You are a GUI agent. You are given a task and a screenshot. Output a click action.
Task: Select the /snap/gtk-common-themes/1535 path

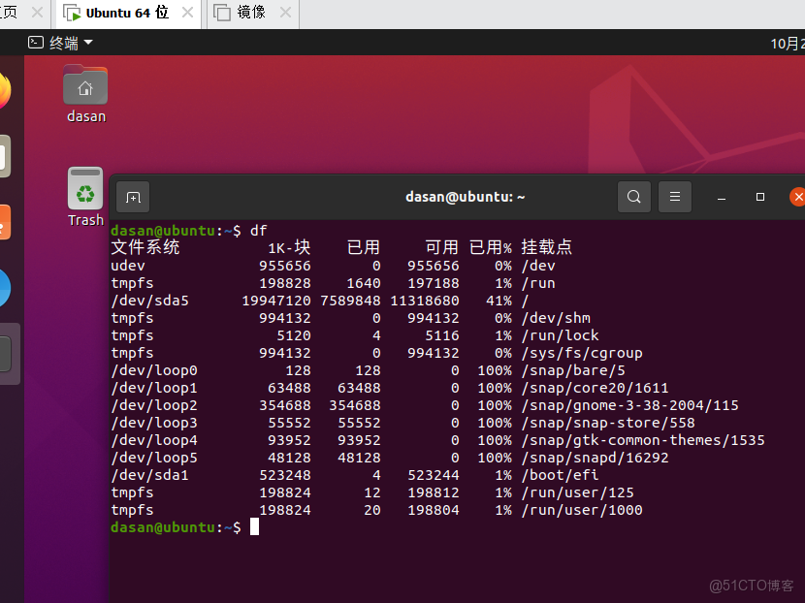(x=643, y=440)
